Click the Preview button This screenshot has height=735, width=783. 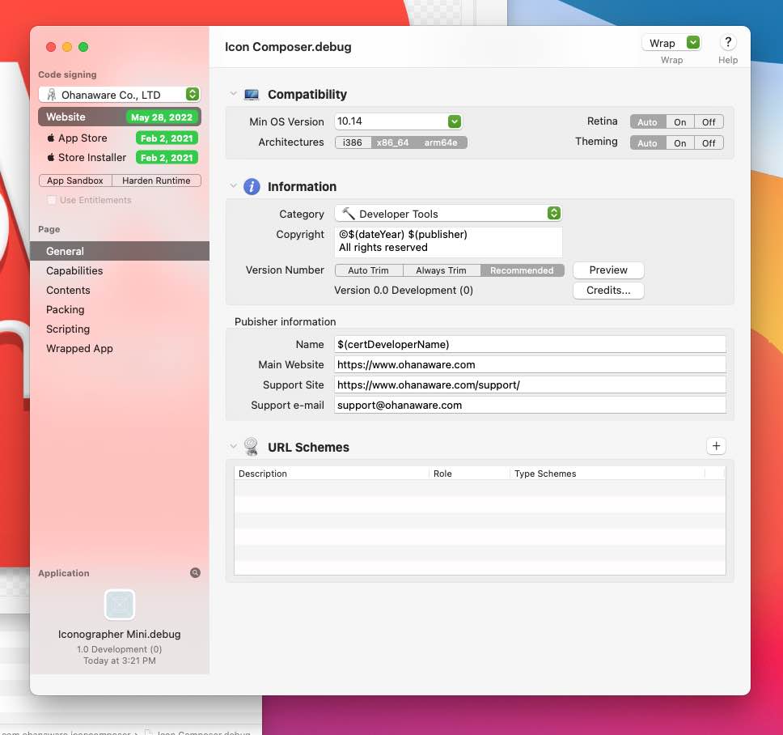tap(608, 270)
